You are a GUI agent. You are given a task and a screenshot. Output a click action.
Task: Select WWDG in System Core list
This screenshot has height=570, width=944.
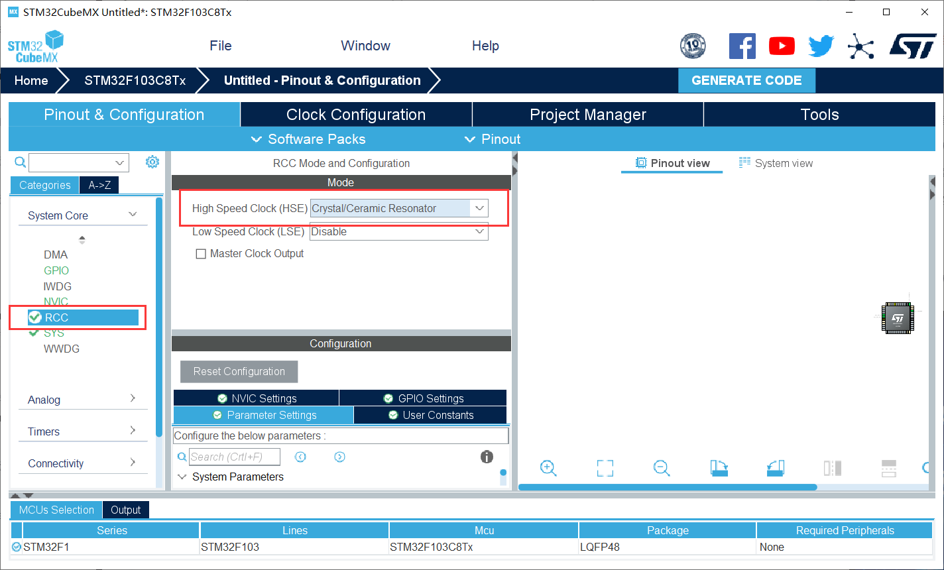click(62, 349)
